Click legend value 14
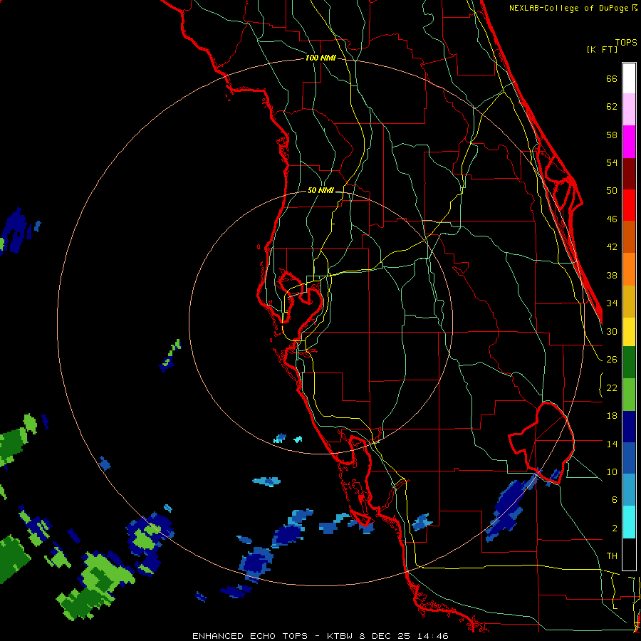Viewport: 641px width, 641px height. (612, 444)
